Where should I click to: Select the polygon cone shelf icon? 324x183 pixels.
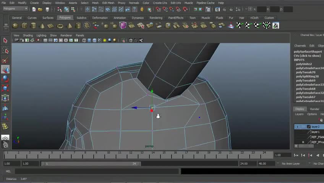coord(42,26)
